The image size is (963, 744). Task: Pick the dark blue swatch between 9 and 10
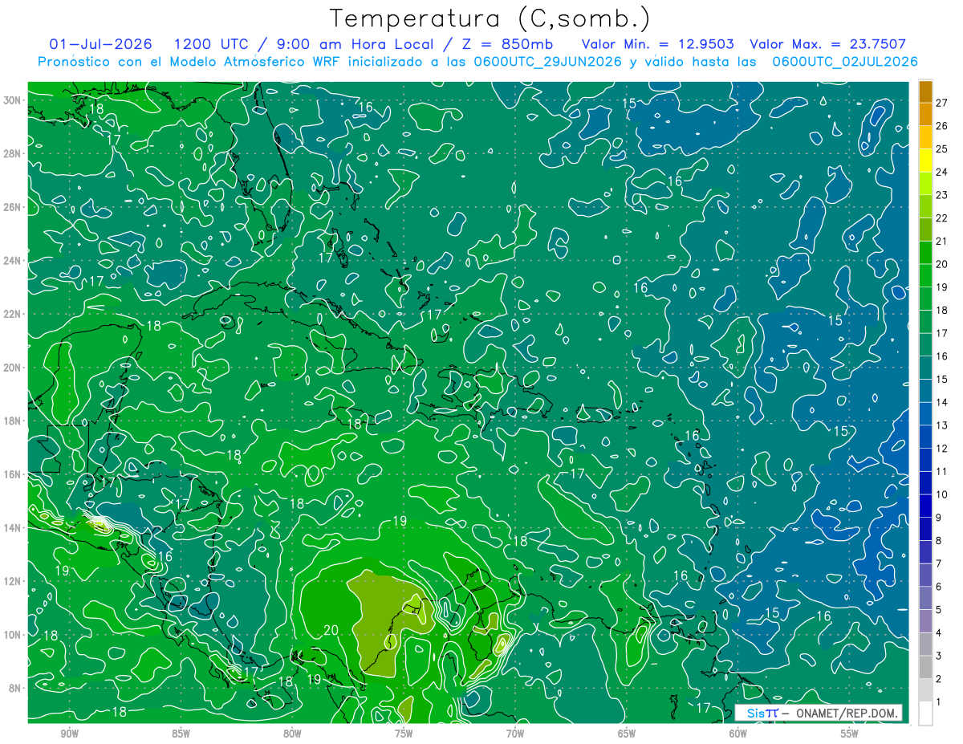pos(925,506)
